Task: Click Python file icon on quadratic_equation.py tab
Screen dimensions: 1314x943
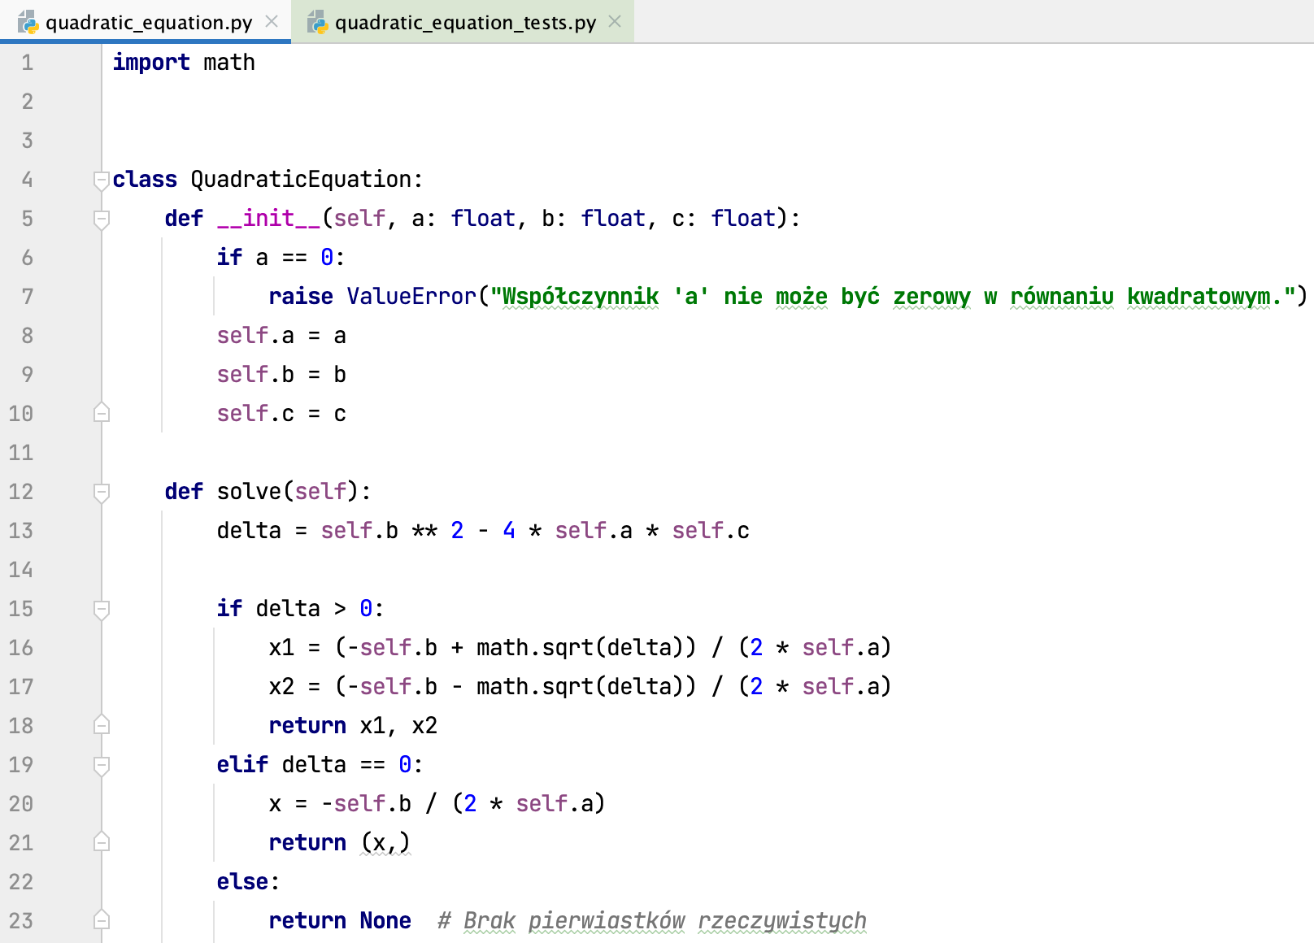Action: coord(28,23)
